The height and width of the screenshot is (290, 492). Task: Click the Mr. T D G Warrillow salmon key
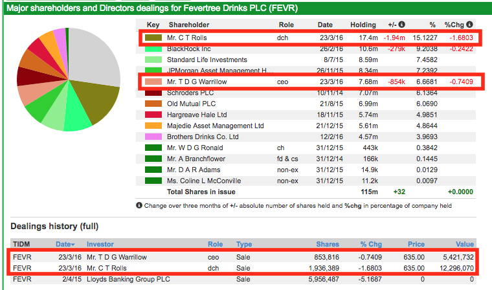153,82
